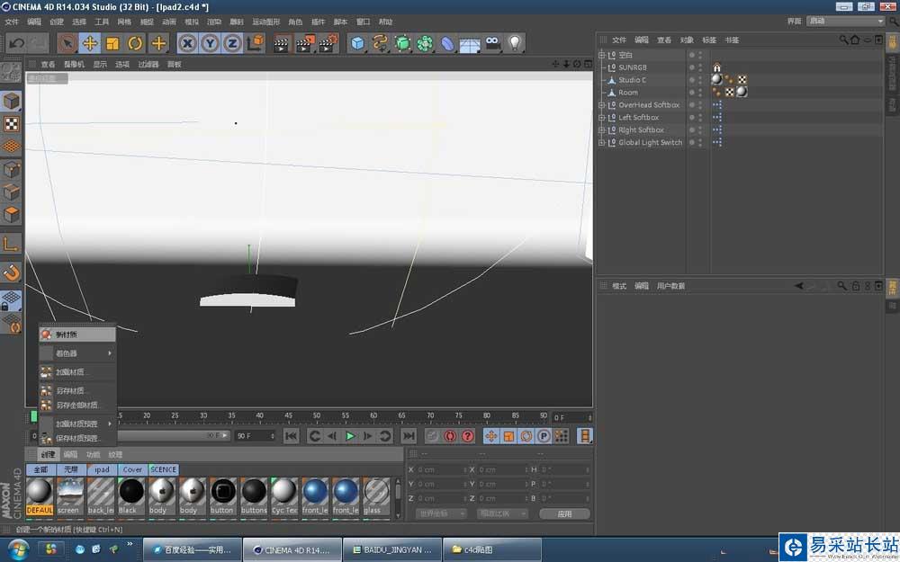Select the Rotate tool icon
The width and height of the screenshot is (900, 562).
tap(135, 43)
